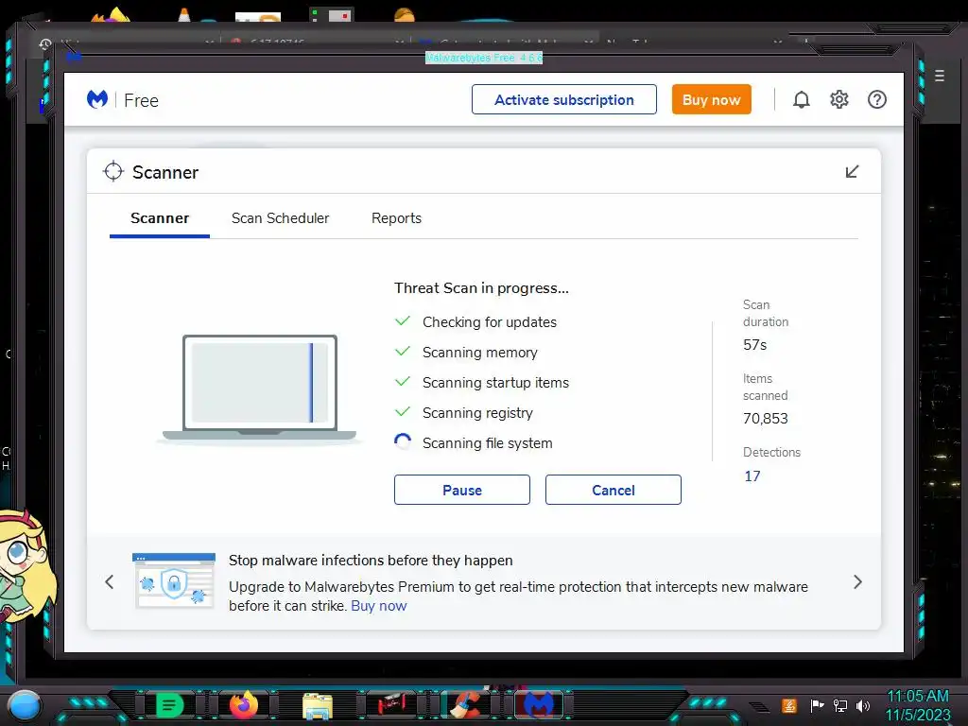Open Firefox from the taskbar
Screen dimensions: 968x726
coord(244,705)
